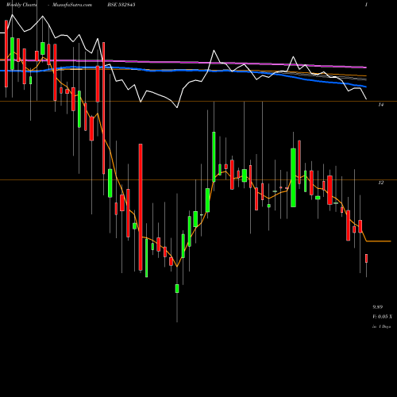The image size is (397, 397).
Task: Click the '14' price axis label
Action: point(380,105)
